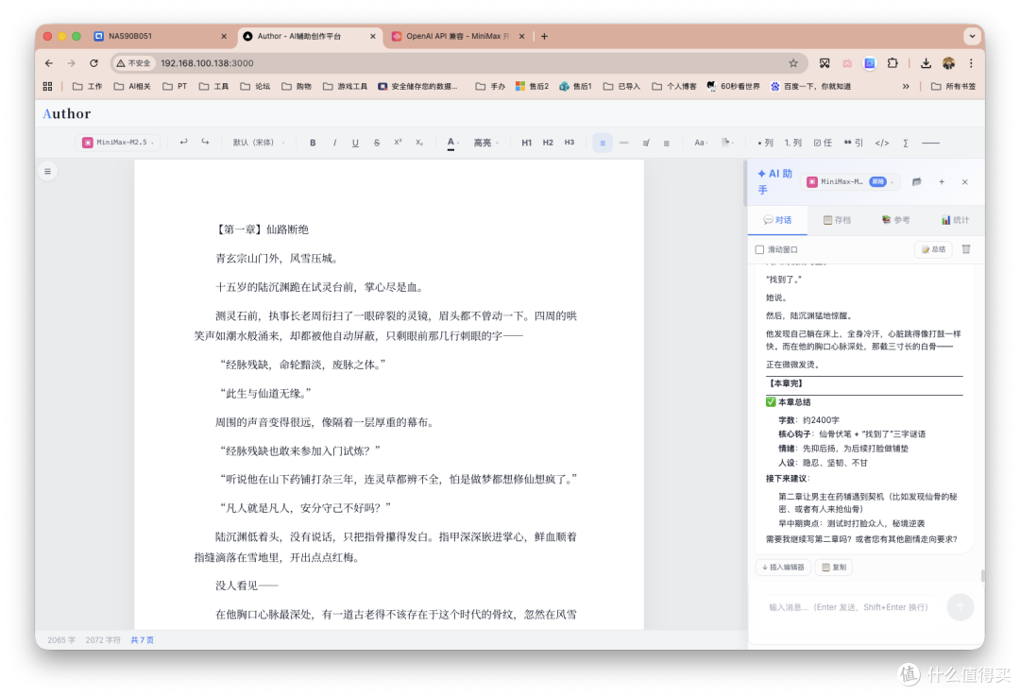The image size is (1020, 696).
Task: Set Heading 1 style (H1)
Action: point(526,143)
